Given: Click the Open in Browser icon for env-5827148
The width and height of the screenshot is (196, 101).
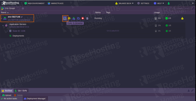Looking at the screenshot, I should tap(65, 18).
